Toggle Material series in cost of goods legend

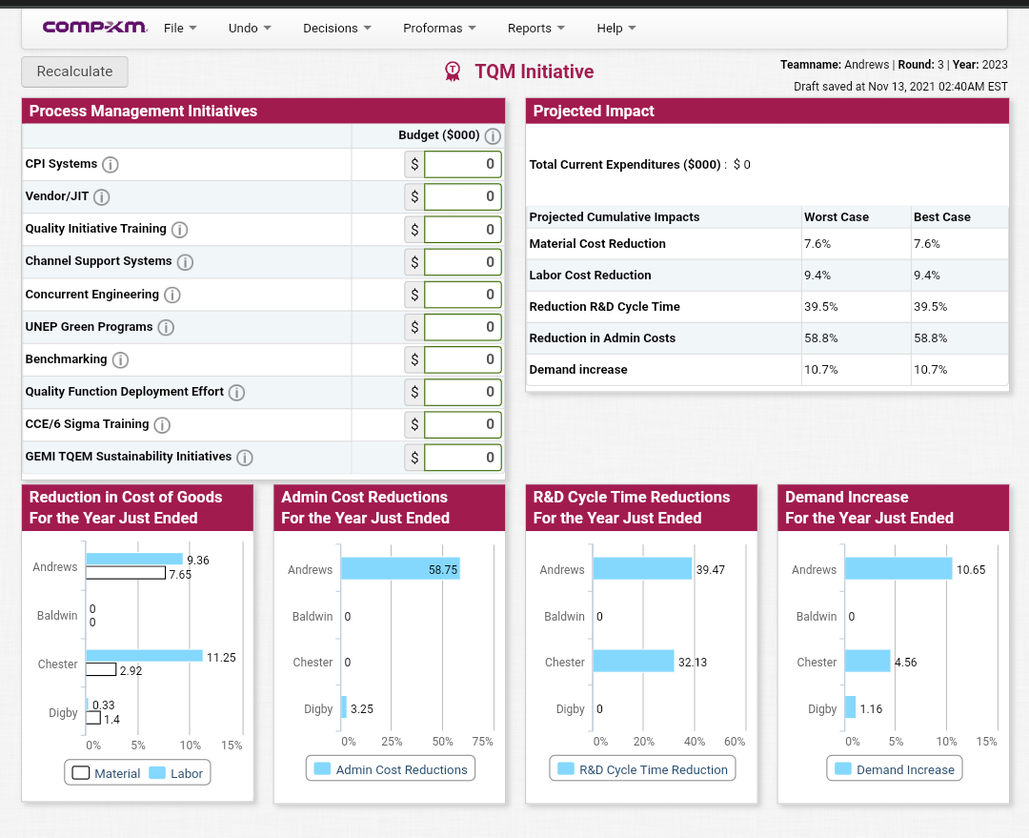[x=107, y=773]
